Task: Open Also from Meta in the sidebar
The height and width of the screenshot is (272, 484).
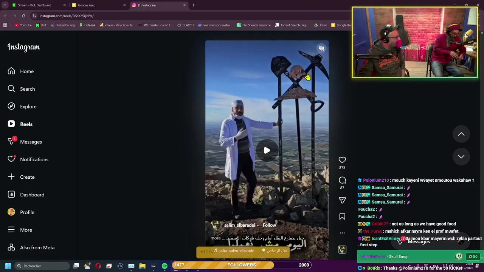Action: 31,247
